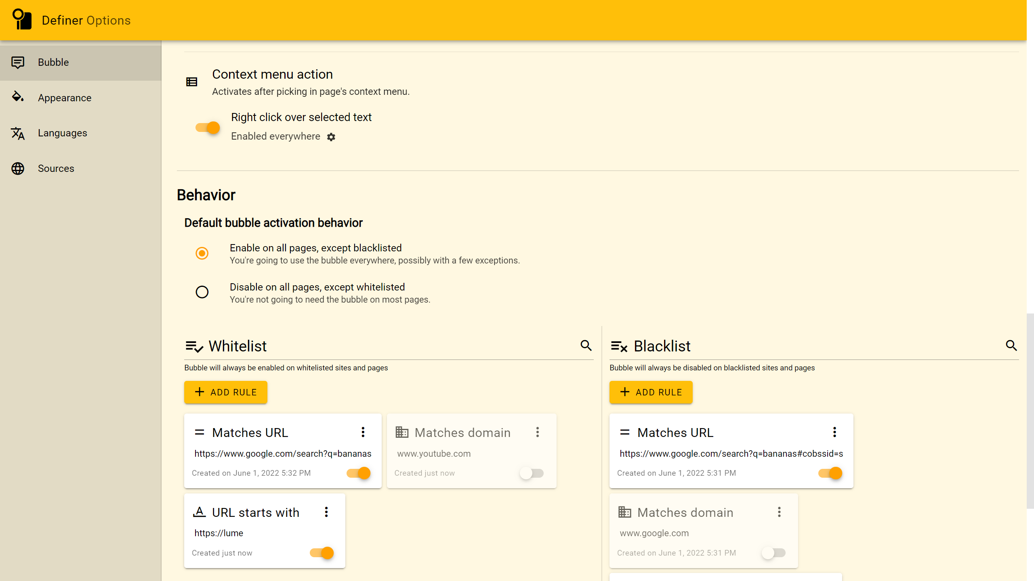
Task: Disable the https://lume whitelist rule
Action: 322,553
